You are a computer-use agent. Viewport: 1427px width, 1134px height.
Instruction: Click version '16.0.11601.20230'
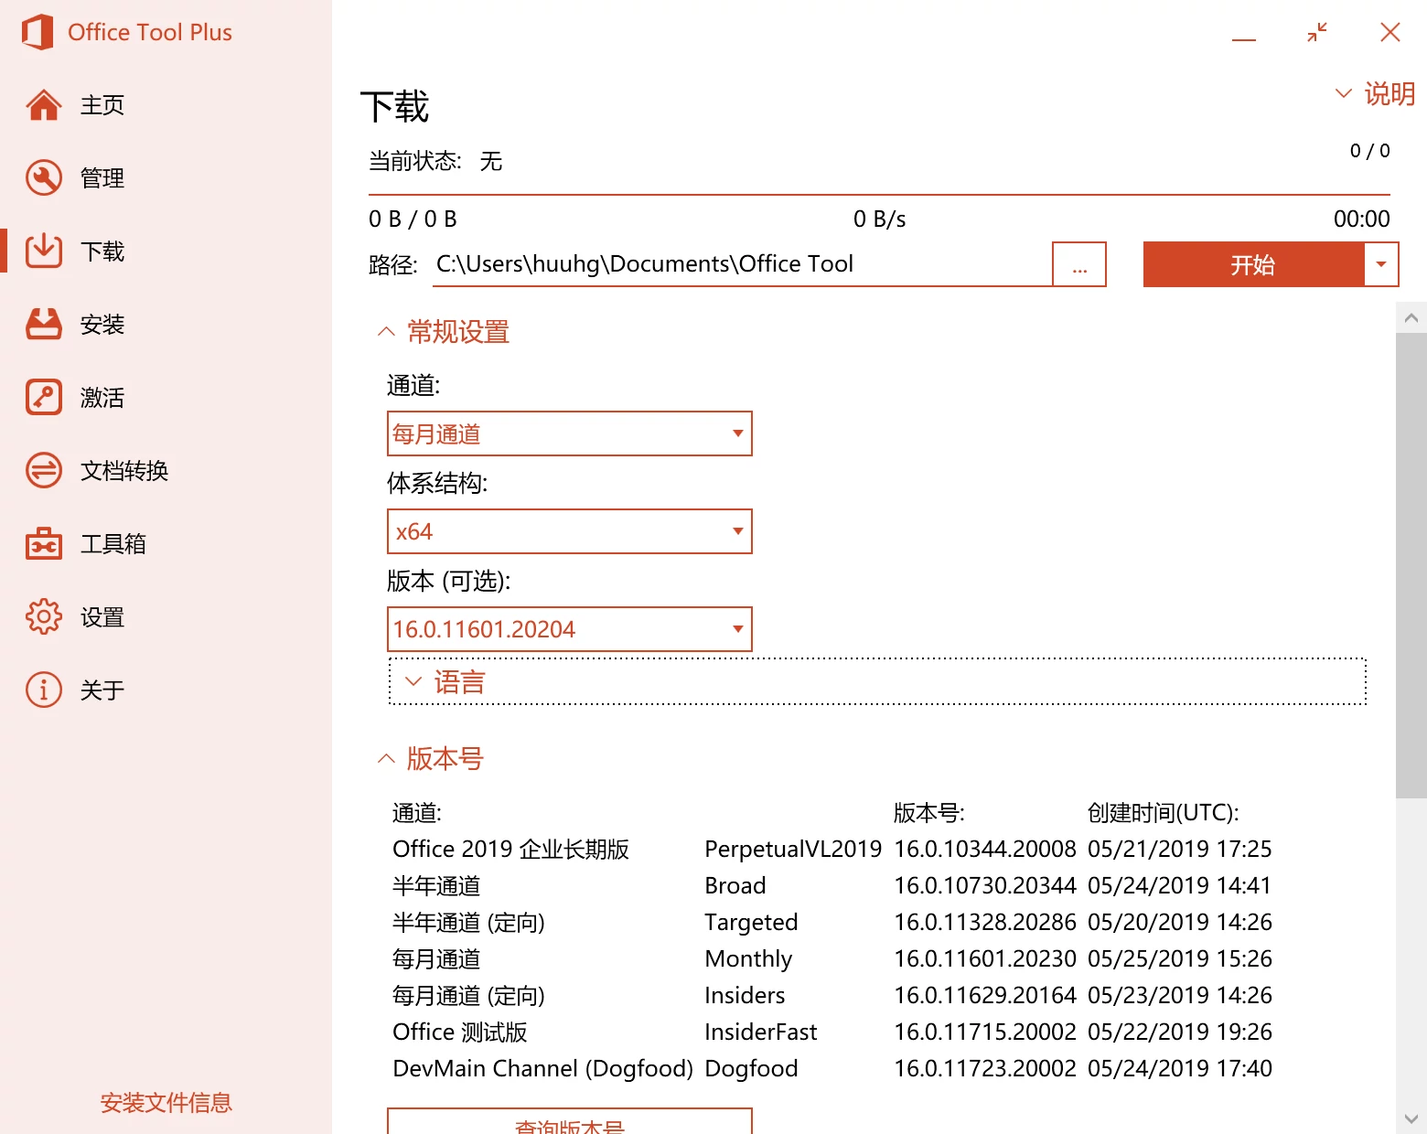(985, 959)
